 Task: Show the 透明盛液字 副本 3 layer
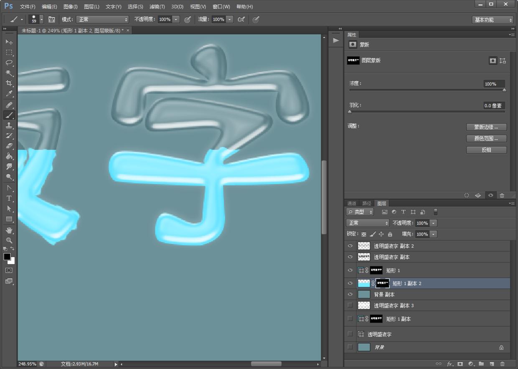(350, 306)
